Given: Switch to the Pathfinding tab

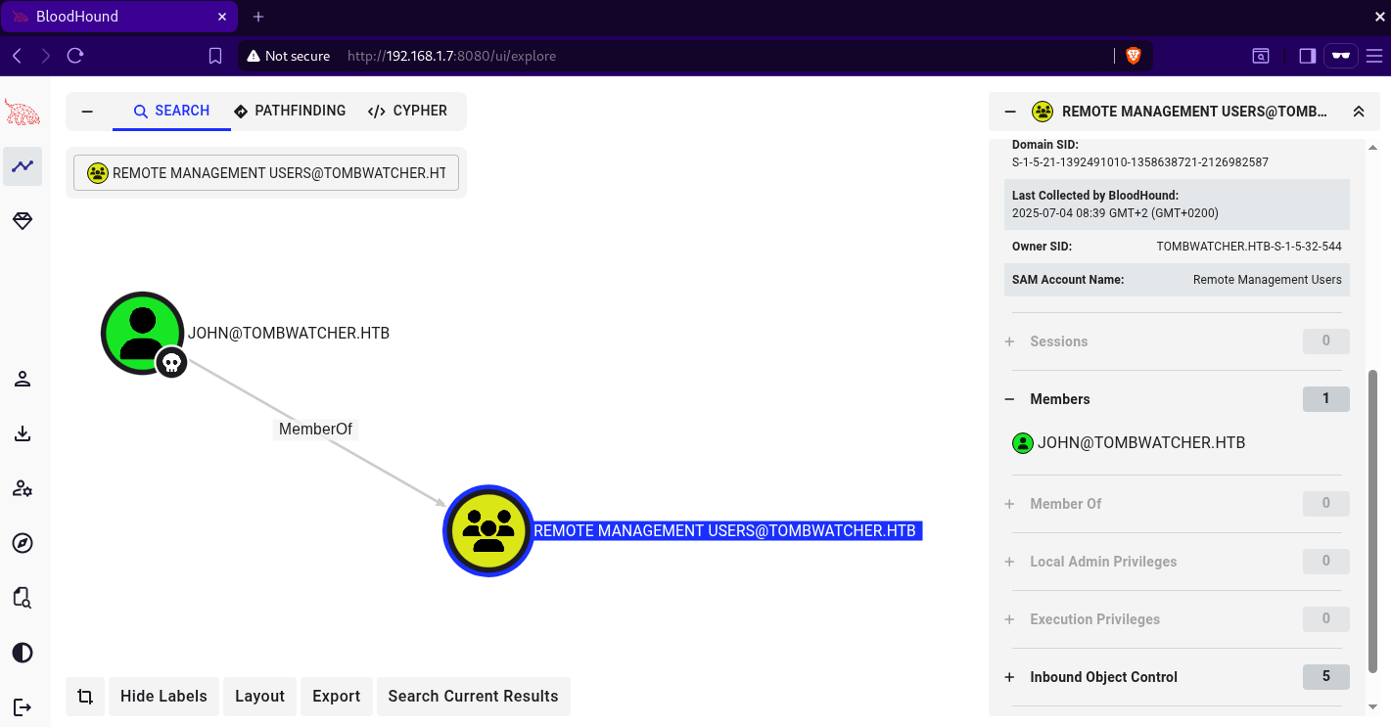Looking at the screenshot, I should (290, 112).
